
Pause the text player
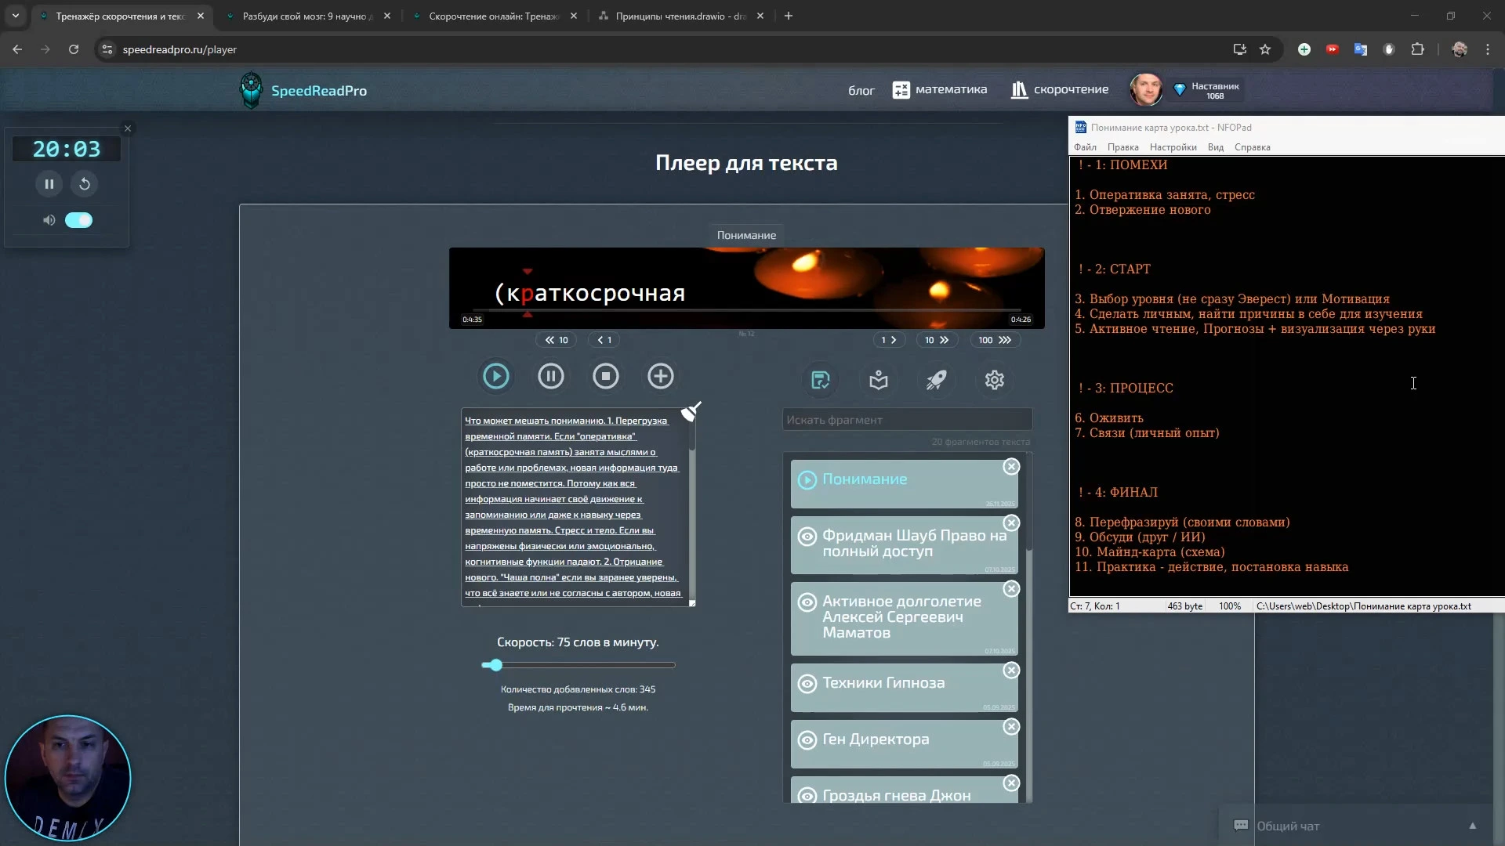551,377
